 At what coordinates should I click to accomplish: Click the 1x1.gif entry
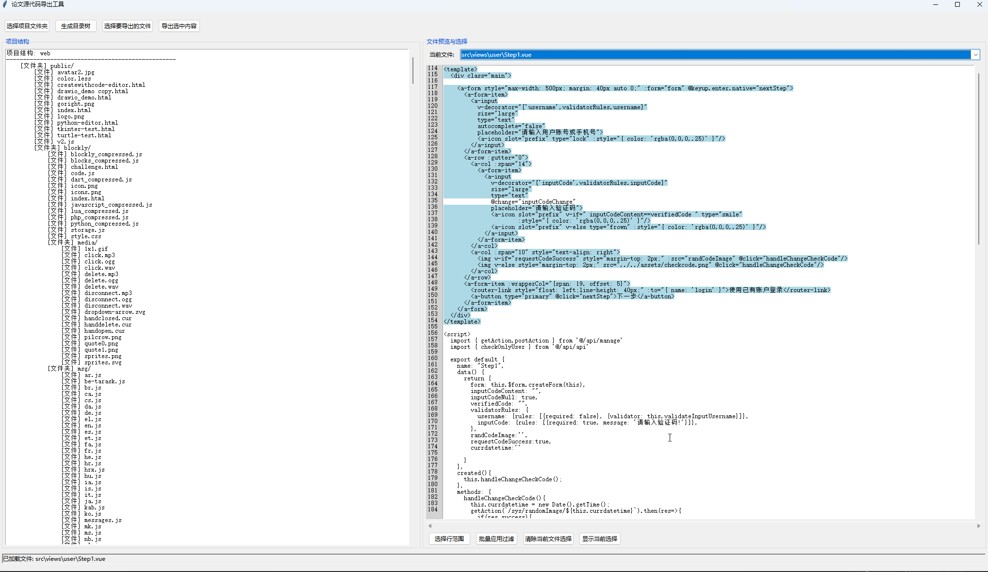(x=84, y=249)
